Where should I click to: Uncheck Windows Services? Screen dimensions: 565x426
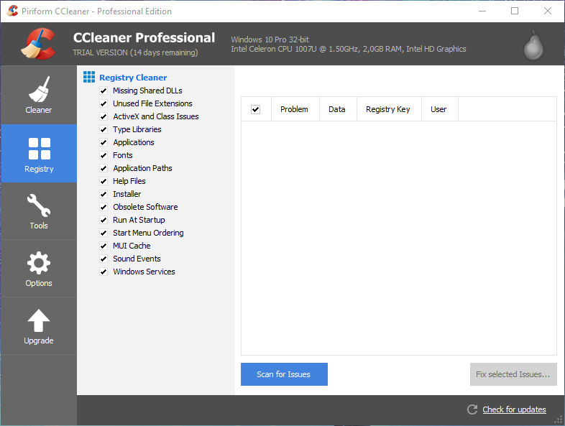[x=104, y=272]
